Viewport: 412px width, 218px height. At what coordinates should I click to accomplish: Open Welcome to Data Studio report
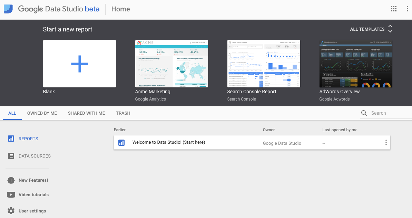[x=169, y=142]
